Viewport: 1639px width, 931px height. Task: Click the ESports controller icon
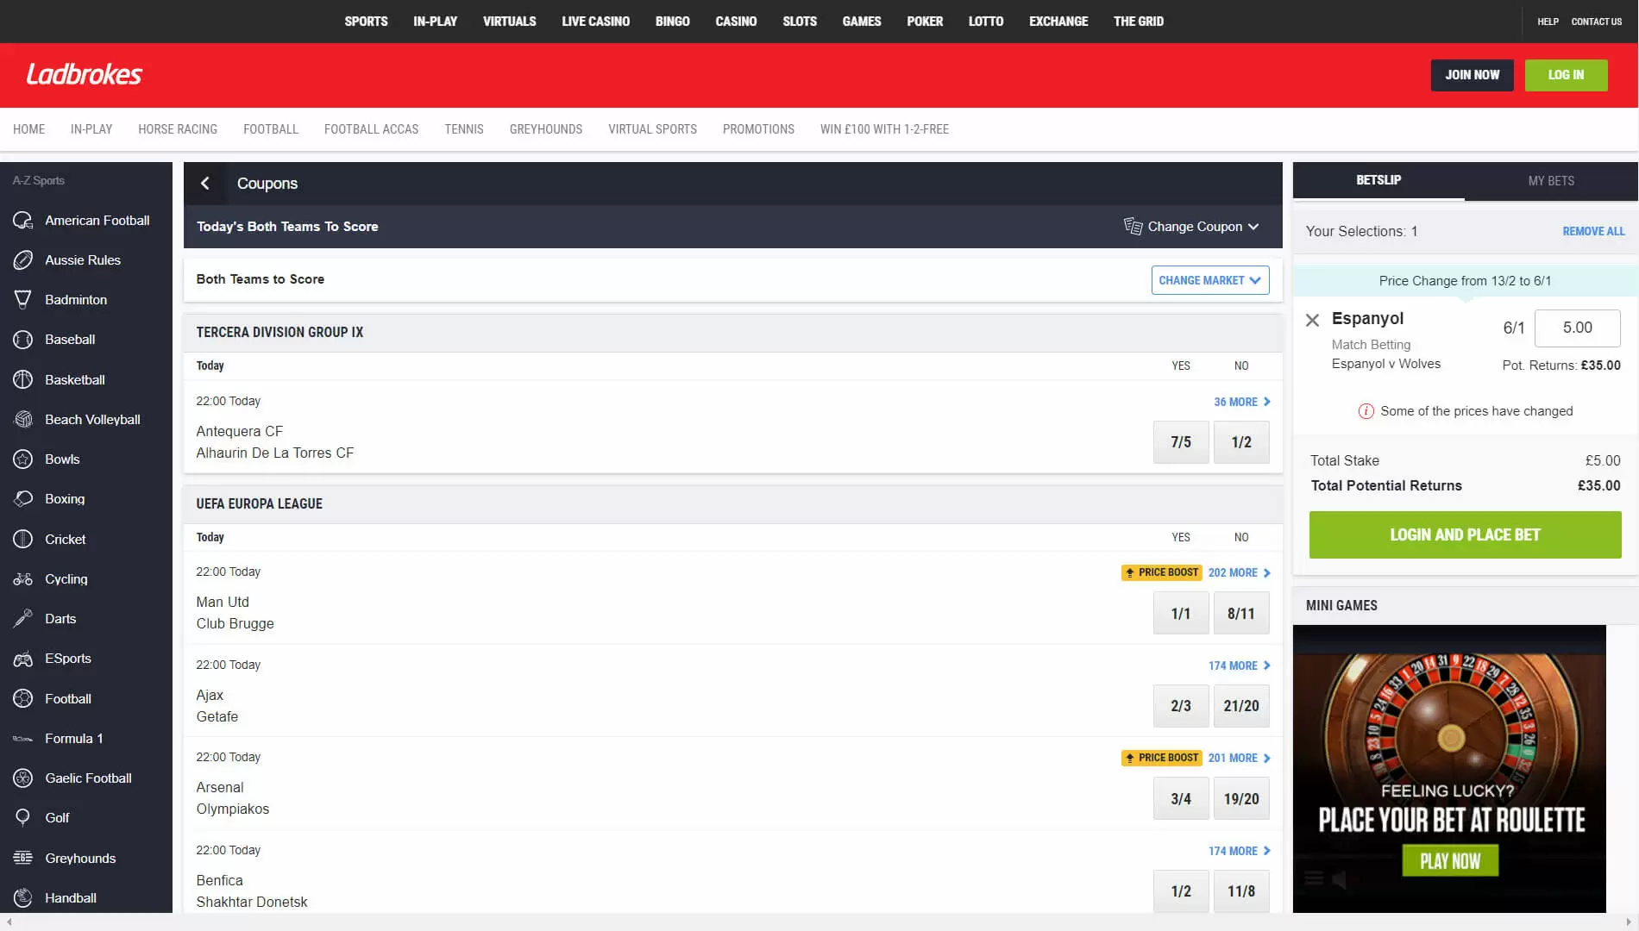23,659
